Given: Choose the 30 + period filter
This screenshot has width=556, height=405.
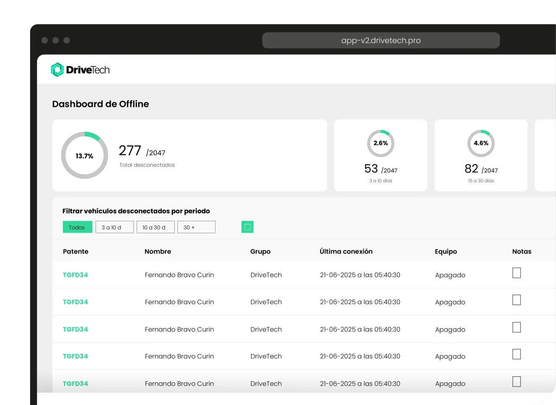Looking at the screenshot, I should pyautogui.click(x=196, y=227).
